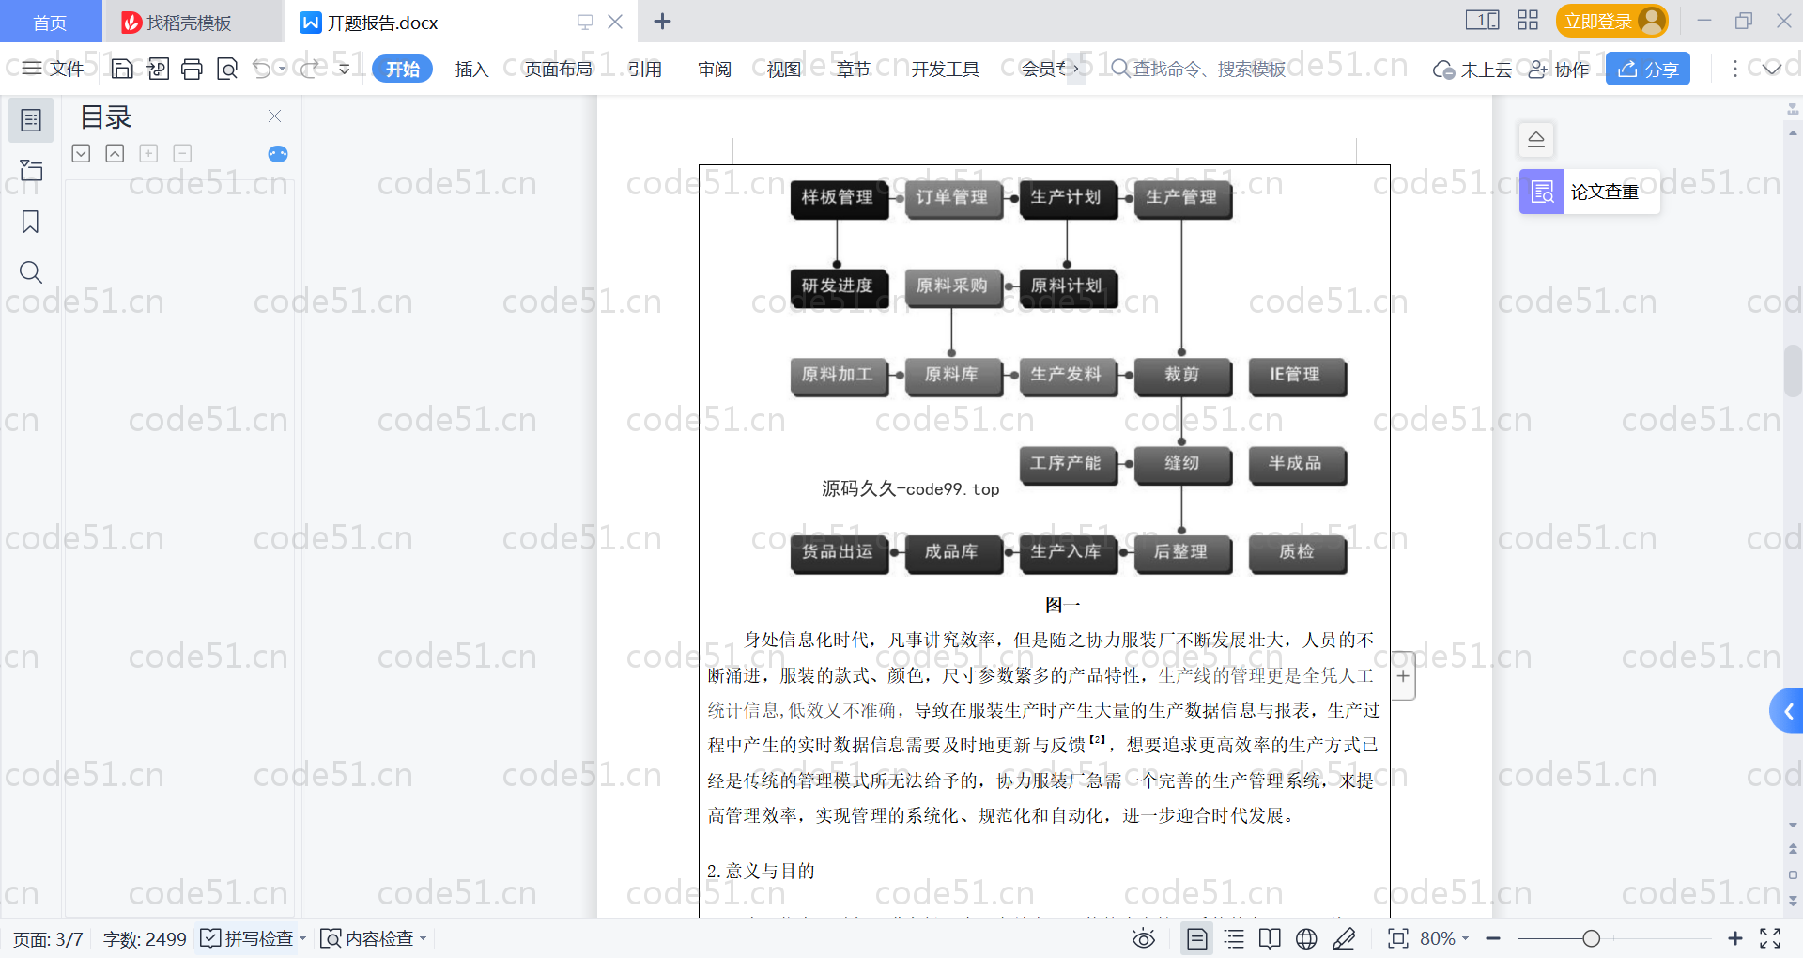Fit page to window icon
This screenshot has height=958, width=1803.
tap(1398, 938)
